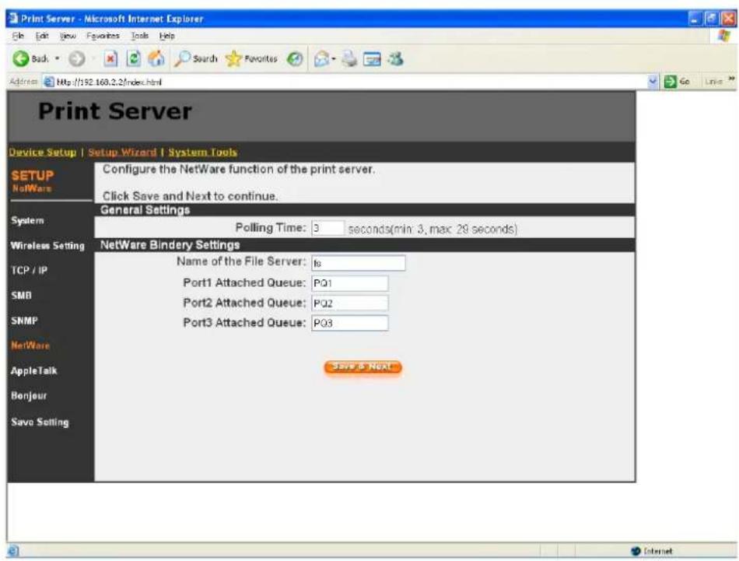This screenshot has height=561, width=739.
Task: Open the Back history dropdown arrow
Action: point(58,59)
